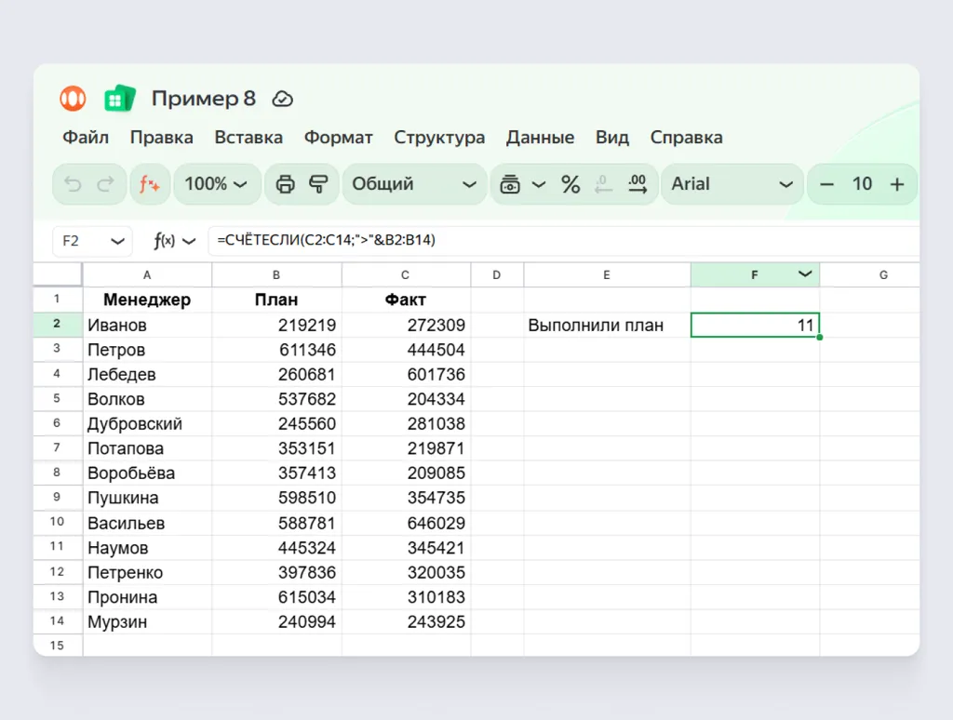Click the print icon

285,184
